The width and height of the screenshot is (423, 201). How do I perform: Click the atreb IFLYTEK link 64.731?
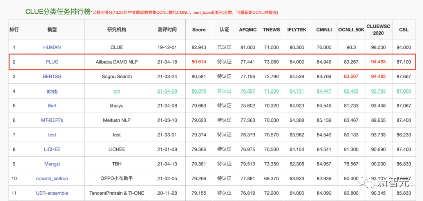tap(297, 91)
